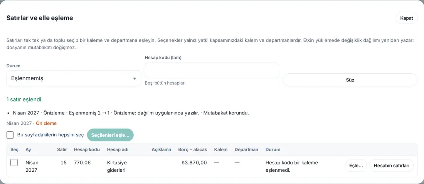Click the Kırtasiye giderleri account name cell

click(x=117, y=166)
